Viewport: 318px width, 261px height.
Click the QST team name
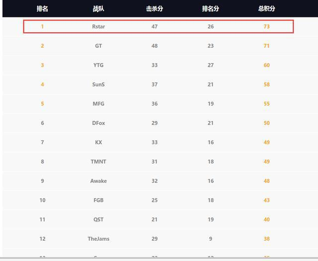point(98,220)
